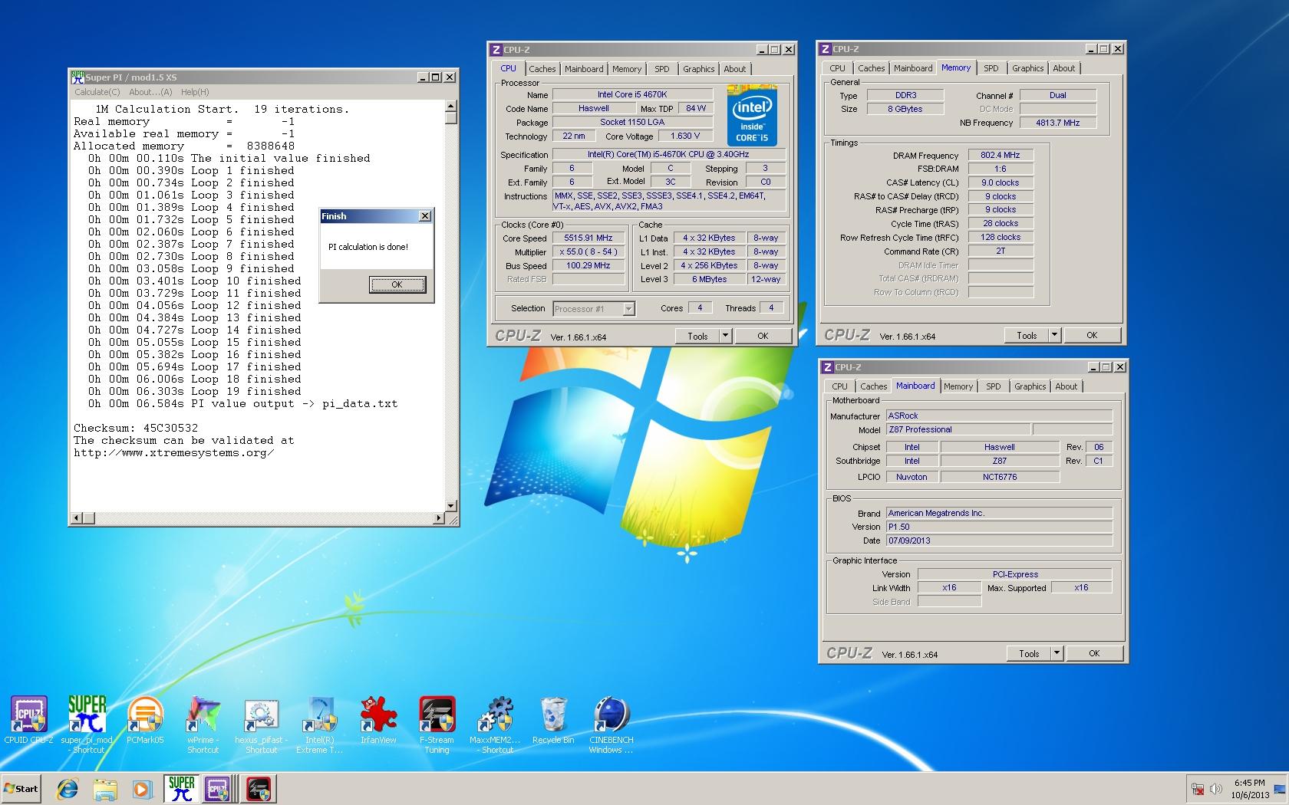Expand the Processor #1 selection dropdown
Image resolution: width=1289 pixels, height=805 pixels.
click(x=628, y=309)
